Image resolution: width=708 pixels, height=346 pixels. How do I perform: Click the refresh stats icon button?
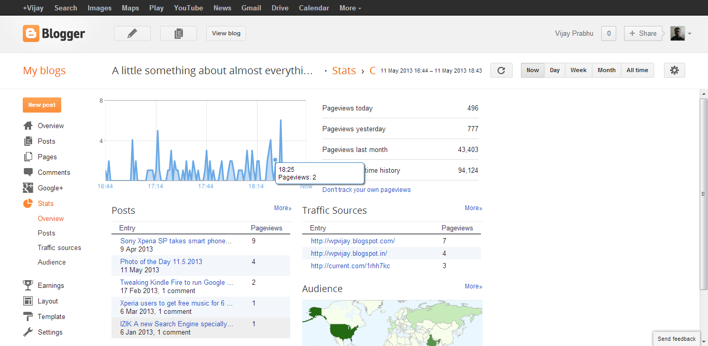(x=501, y=71)
